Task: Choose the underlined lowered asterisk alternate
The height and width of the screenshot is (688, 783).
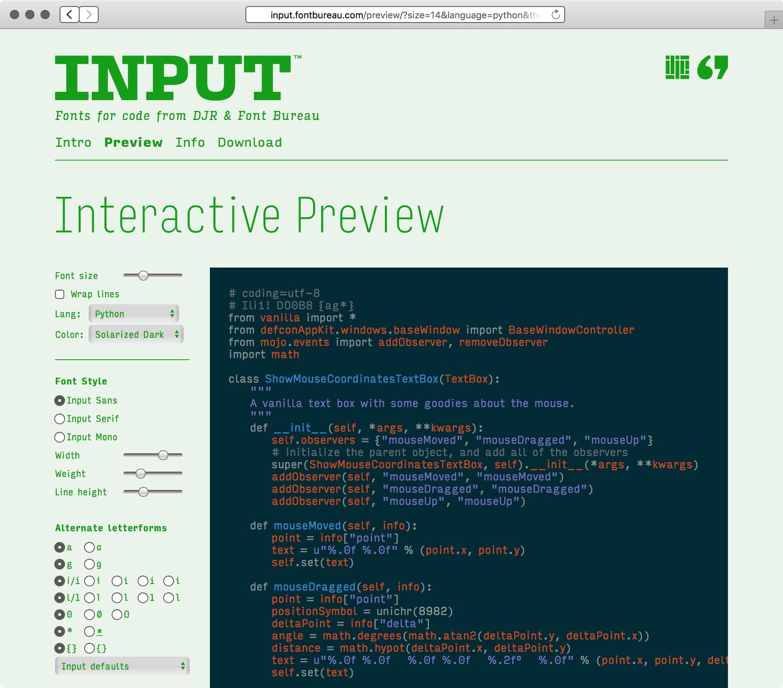Action: pos(89,631)
